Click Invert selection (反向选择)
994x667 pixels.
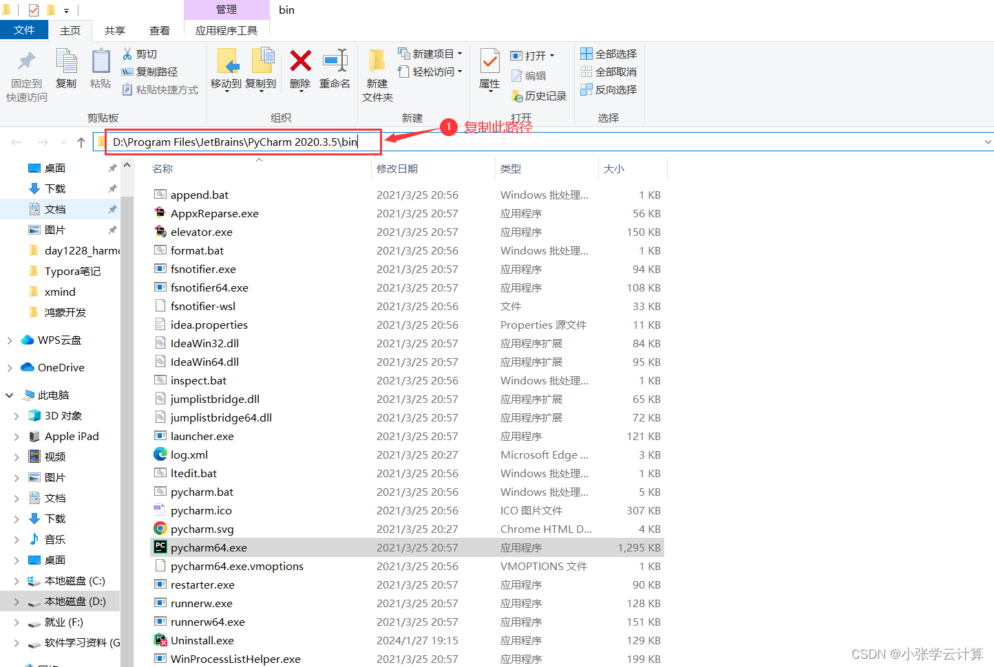tap(609, 89)
